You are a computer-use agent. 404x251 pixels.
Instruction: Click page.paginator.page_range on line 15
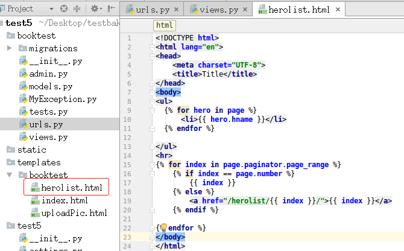[276, 165]
